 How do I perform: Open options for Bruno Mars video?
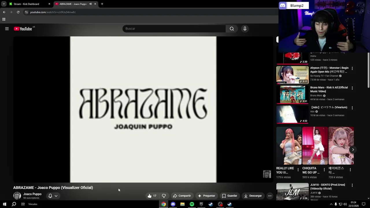coord(352,88)
